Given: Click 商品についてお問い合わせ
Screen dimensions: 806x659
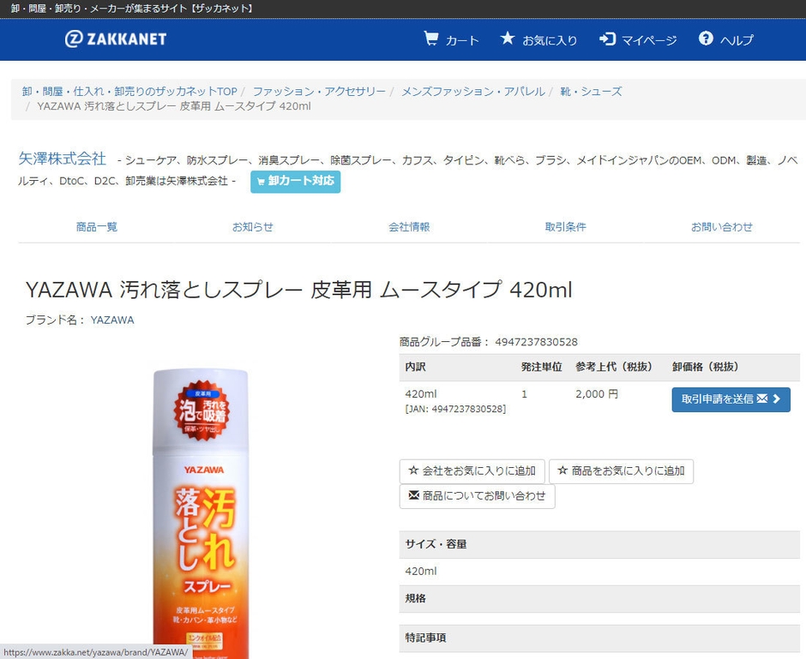Looking at the screenshot, I should (x=477, y=496).
